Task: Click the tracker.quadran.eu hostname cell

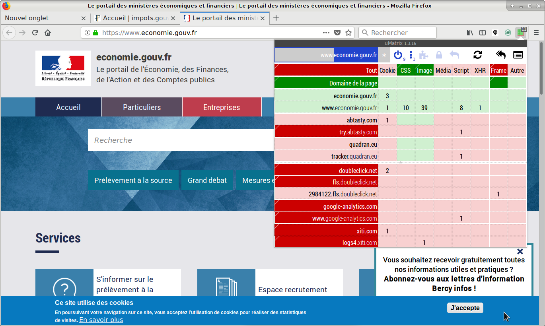Action: coord(326,156)
